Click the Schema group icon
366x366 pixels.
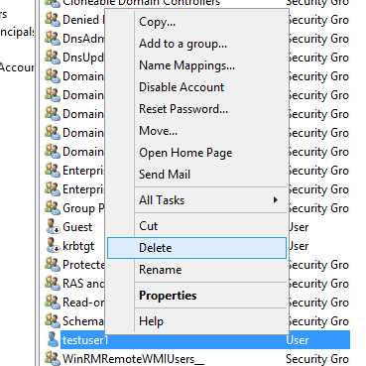[53, 321]
